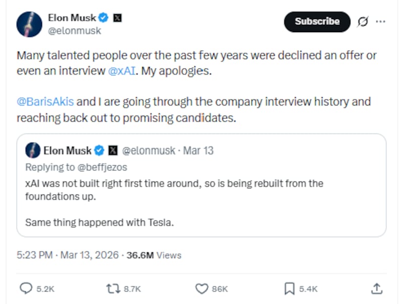This screenshot has width=403, height=304.
Task: Bookmark the post
Action: pos(289,289)
